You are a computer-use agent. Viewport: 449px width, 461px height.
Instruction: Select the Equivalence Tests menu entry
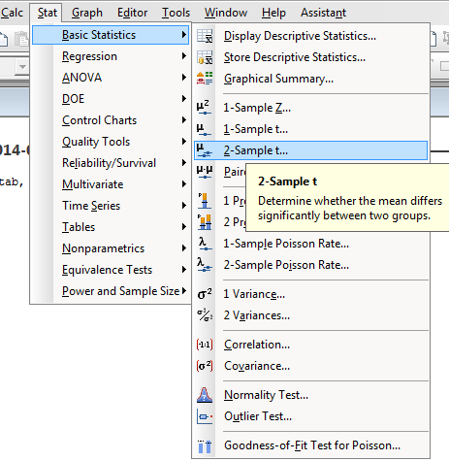(x=111, y=270)
